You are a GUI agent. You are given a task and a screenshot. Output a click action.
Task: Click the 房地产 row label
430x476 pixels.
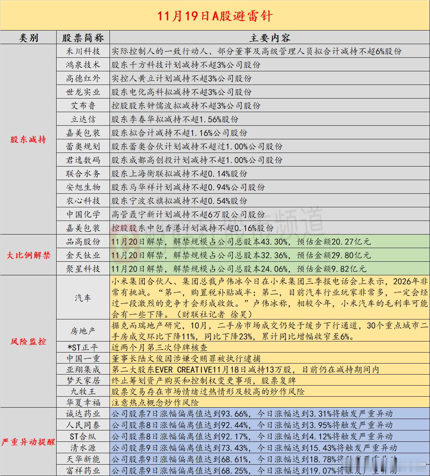83,330
